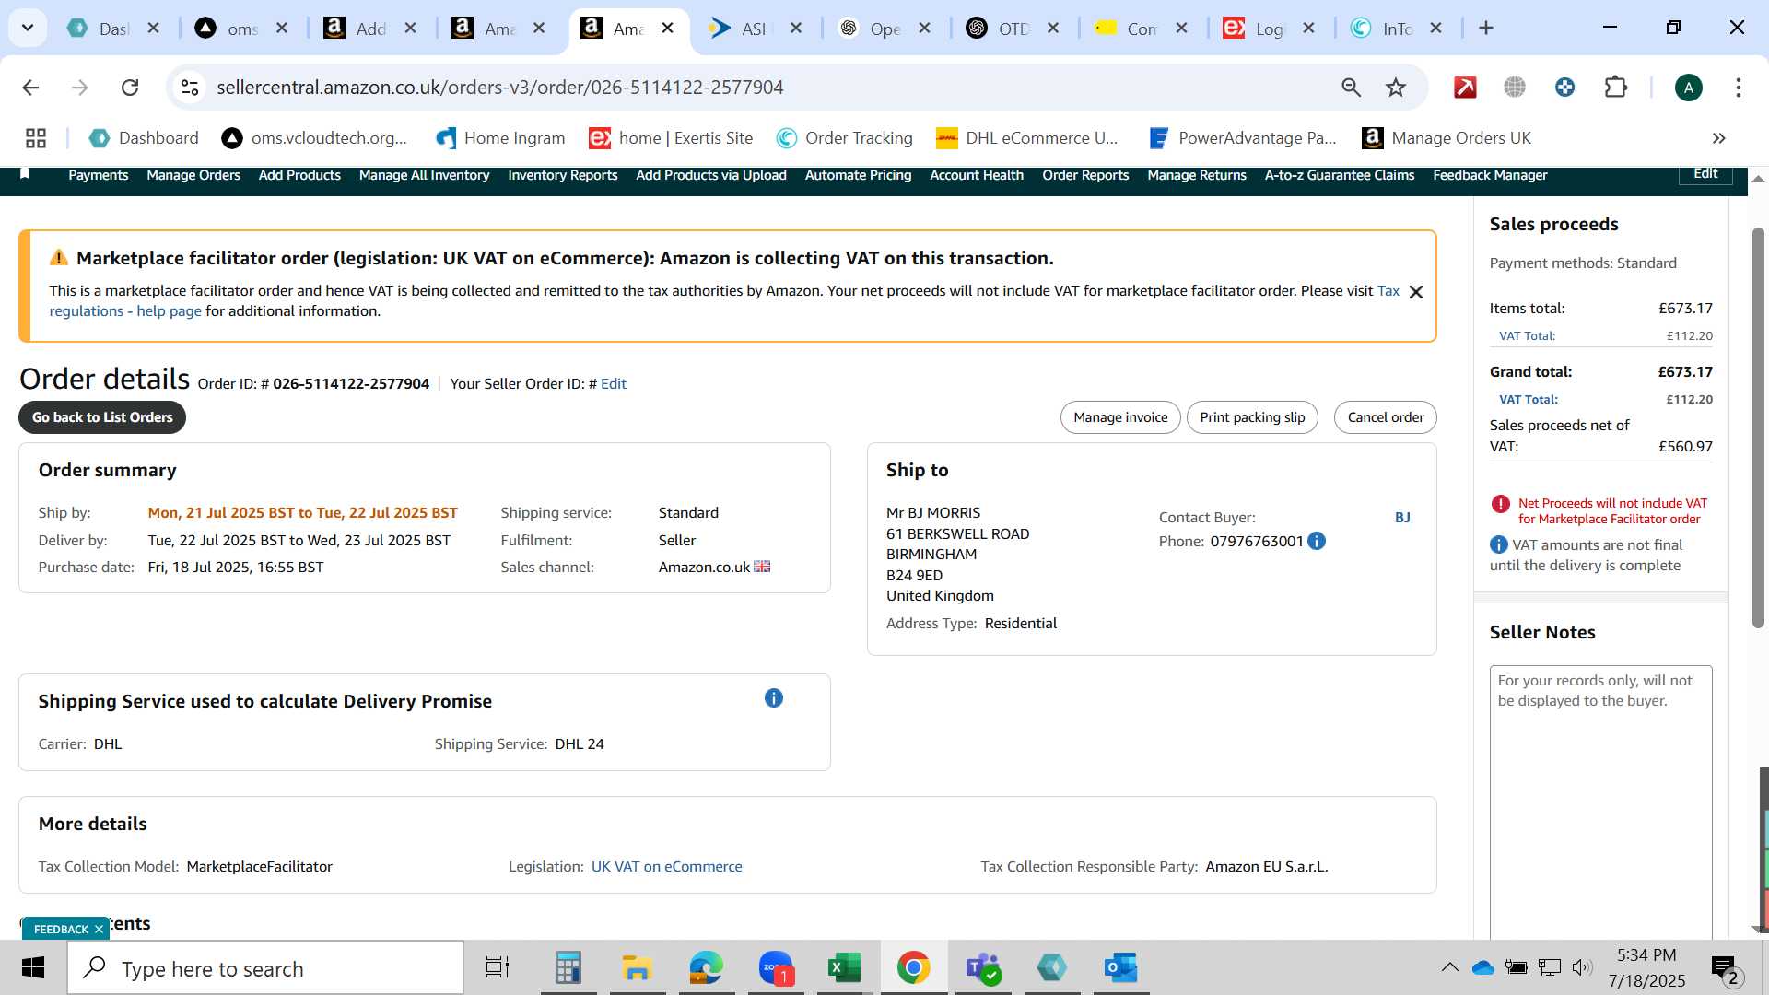Viewport: 1769px width, 995px height.
Task: Click into the Seller Notes text box
Action: pyautogui.click(x=1600, y=802)
